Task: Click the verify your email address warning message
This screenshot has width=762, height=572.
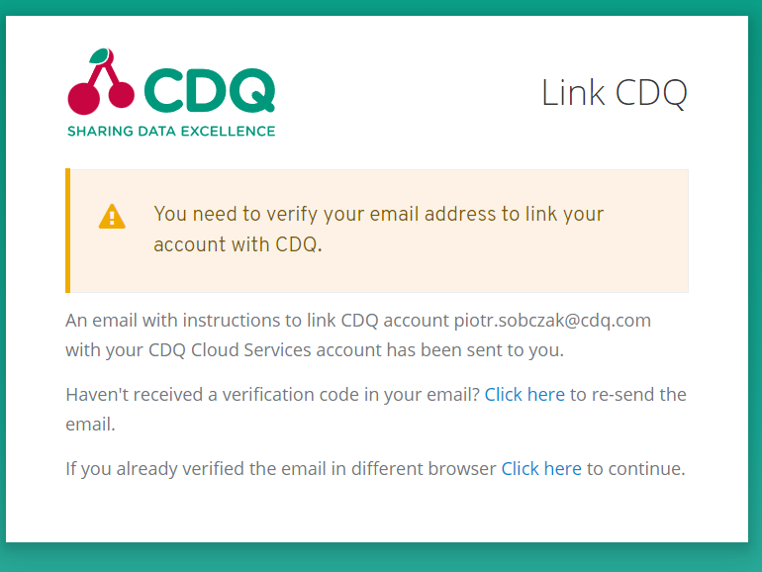Action: pyautogui.click(x=379, y=229)
